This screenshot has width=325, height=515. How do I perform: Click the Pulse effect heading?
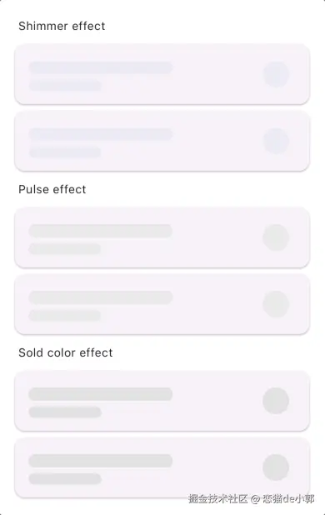[x=52, y=189]
